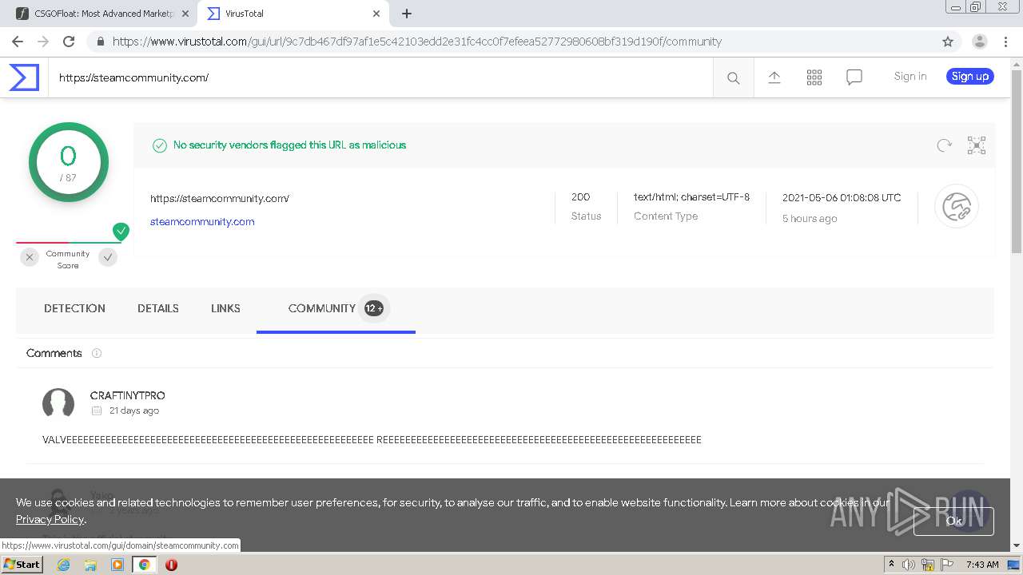Screen dimensions: 1023x575
Task: Switch to the DETAILS tab
Action: [x=158, y=308]
